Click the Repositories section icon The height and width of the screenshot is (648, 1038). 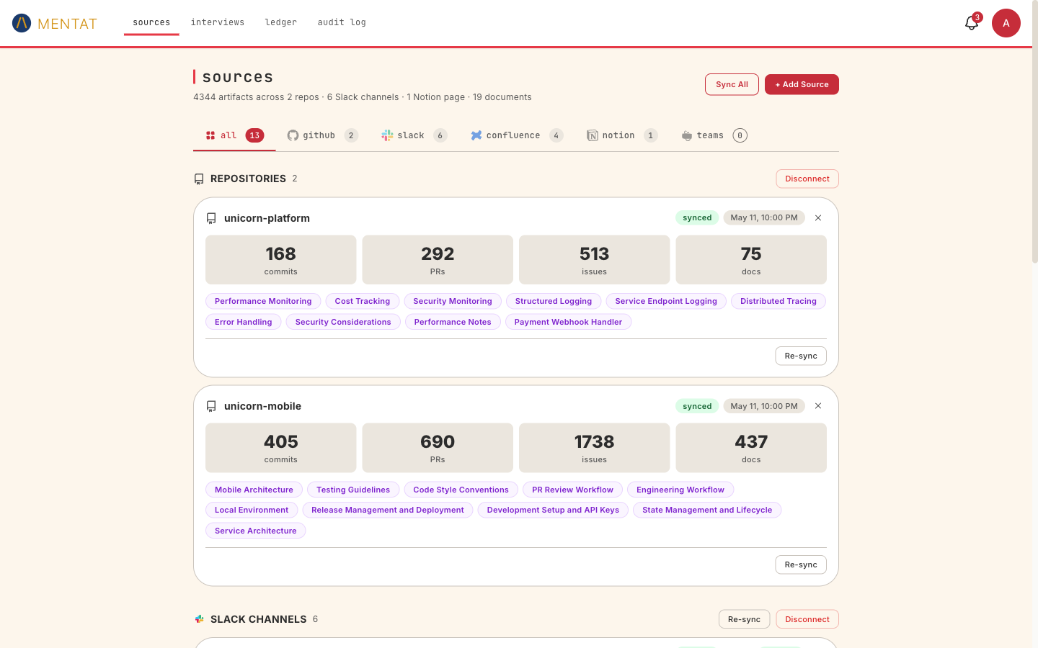coord(199,179)
